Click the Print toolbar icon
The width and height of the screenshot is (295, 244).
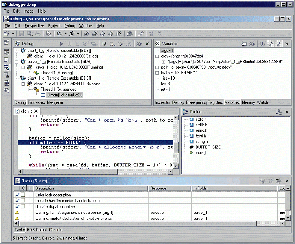point(38,34)
